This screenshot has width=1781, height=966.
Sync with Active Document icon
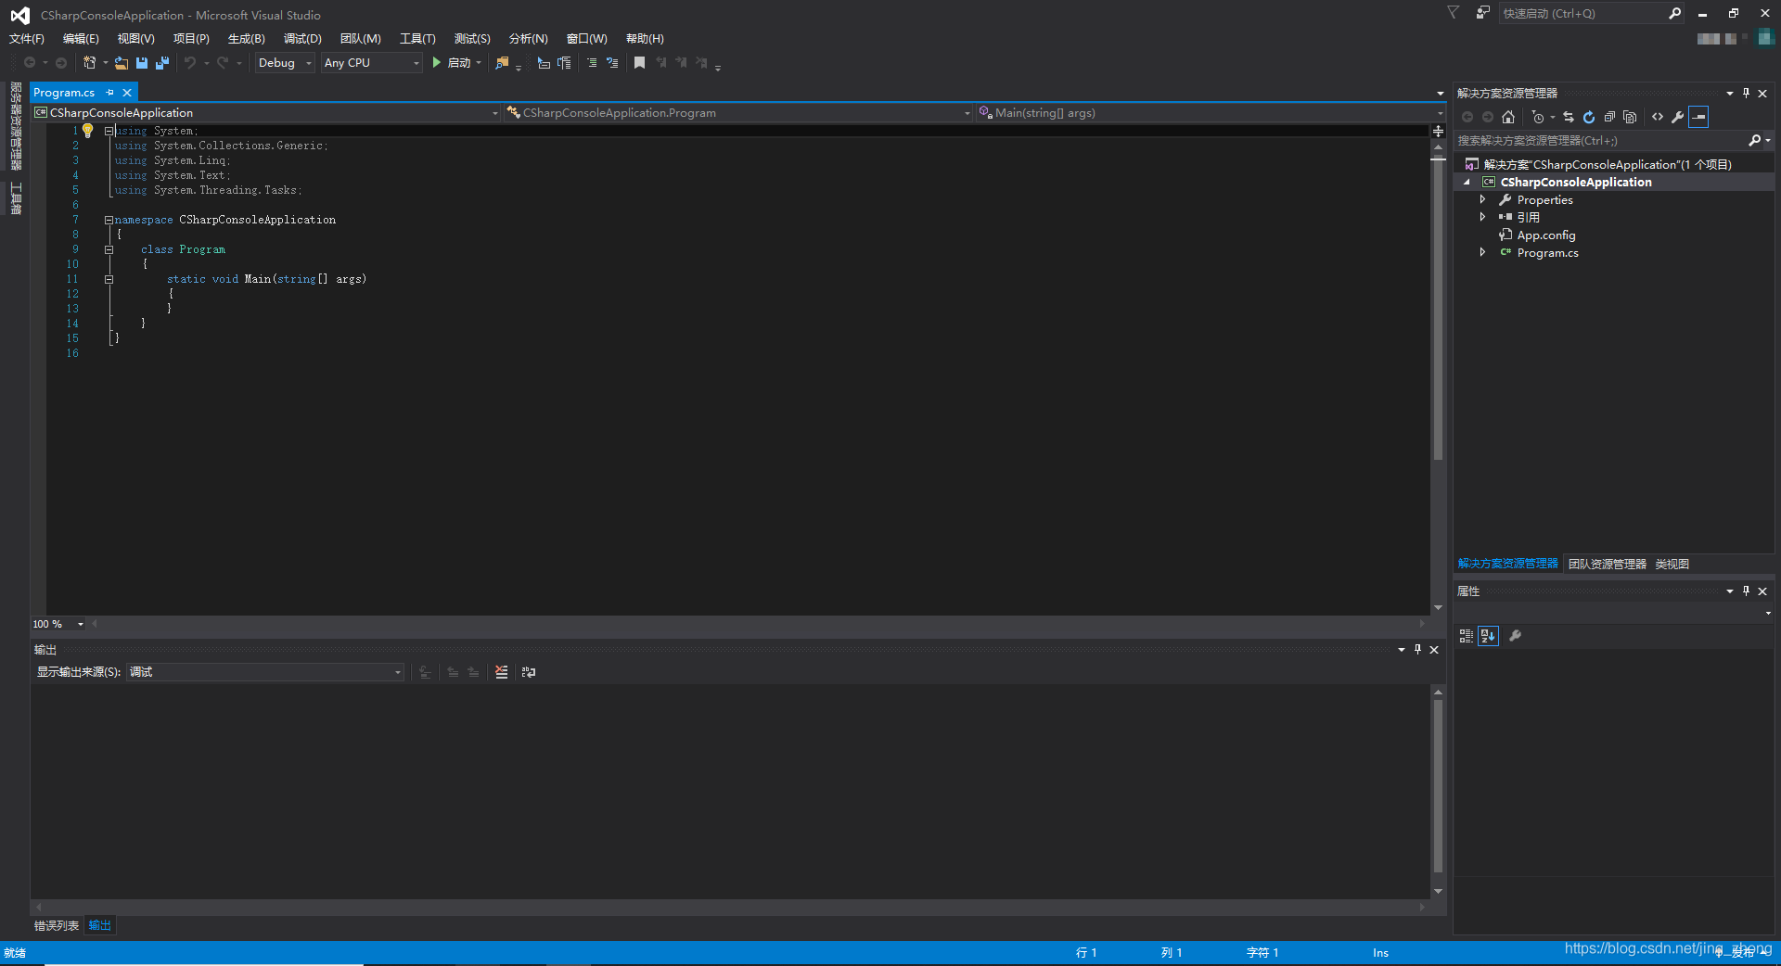tap(1569, 117)
